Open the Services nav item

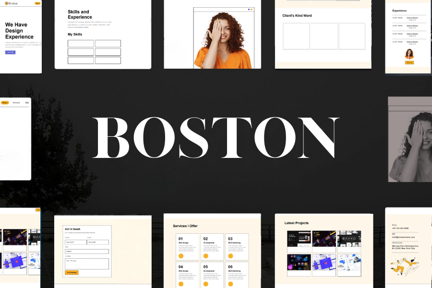click(x=16, y=102)
